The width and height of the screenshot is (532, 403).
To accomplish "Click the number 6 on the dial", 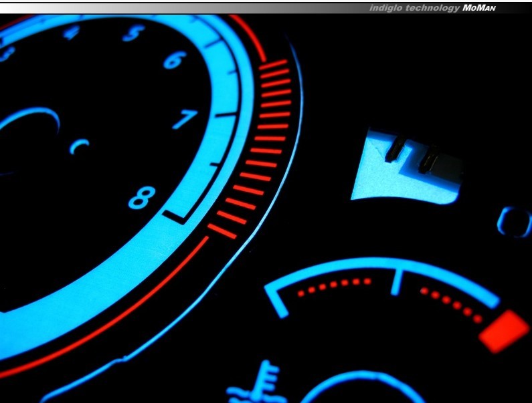I will tap(173, 61).
